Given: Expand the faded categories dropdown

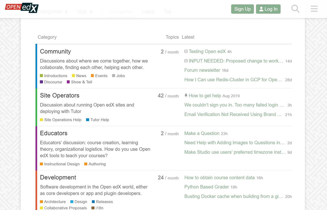Looking at the screenshot, I should (52, 11).
